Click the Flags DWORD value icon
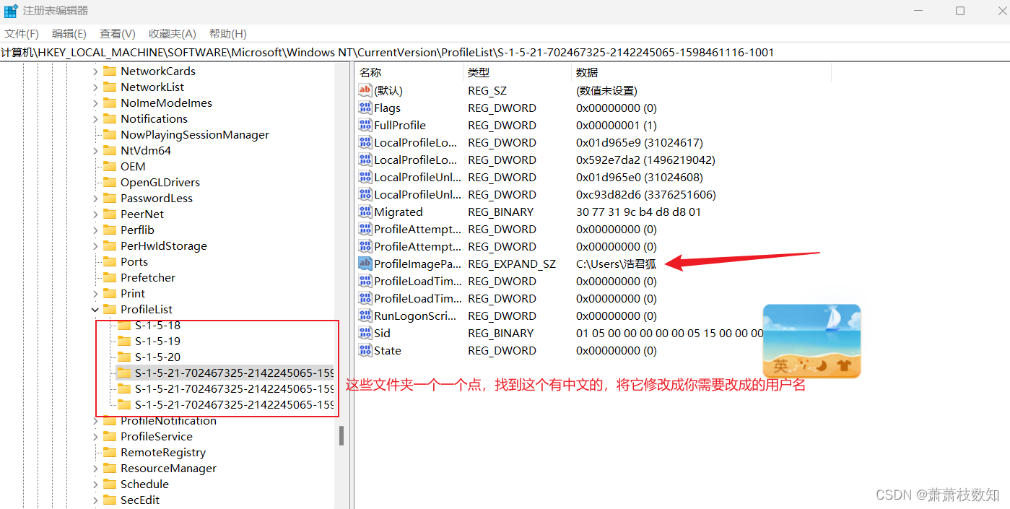This screenshot has width=1010, height=509. (x=365, y=108)
